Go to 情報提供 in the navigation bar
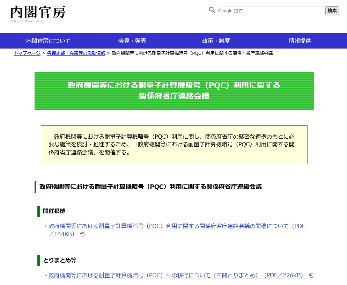Screen dimensions: 347x285 (x=300, y=41)
